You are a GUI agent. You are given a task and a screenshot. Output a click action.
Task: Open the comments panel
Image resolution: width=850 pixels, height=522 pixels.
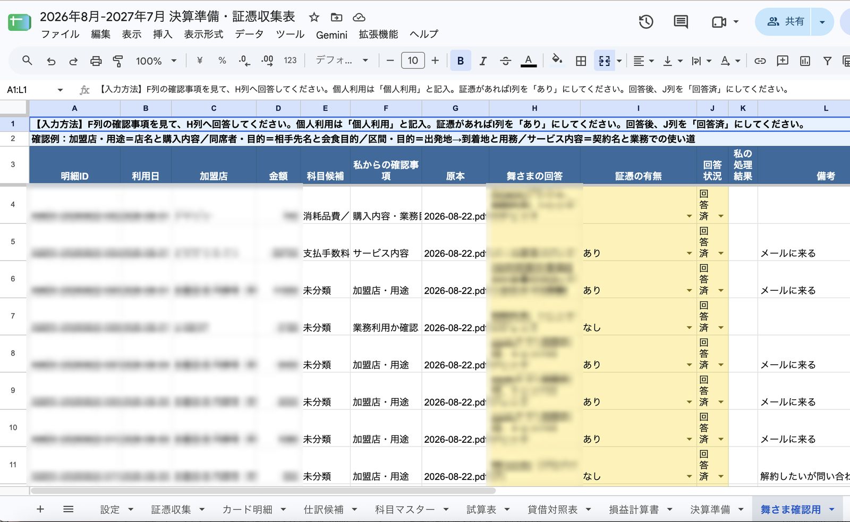pyautogui.click(x=681, y=22)
